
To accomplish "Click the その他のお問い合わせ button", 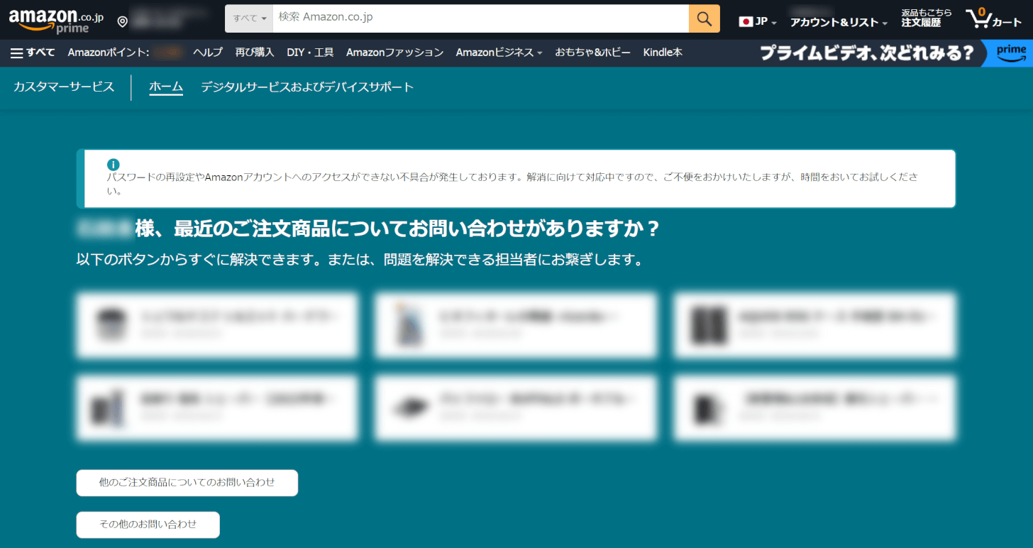I will (x=148, y=525).
